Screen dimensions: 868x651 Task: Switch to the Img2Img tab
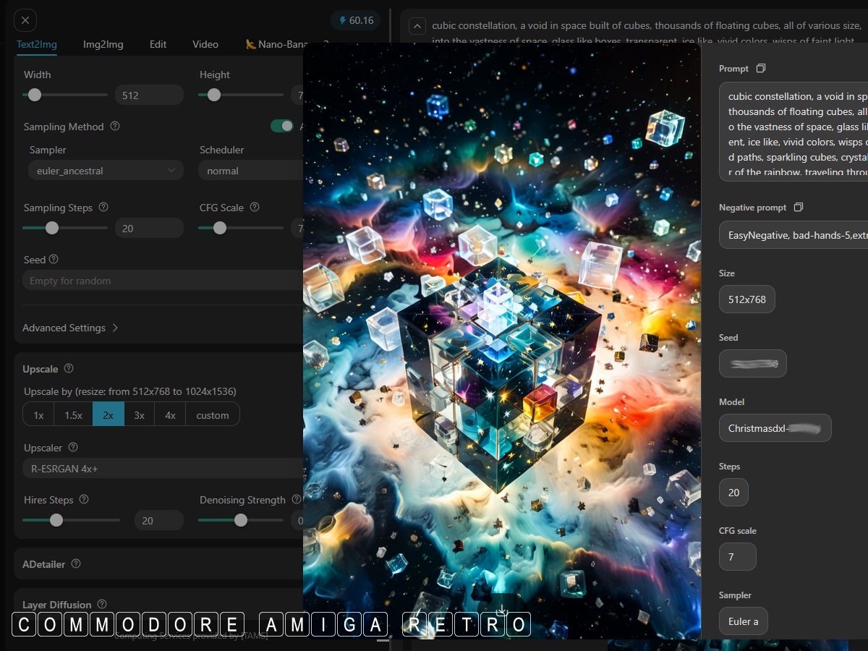coord(103,44)
